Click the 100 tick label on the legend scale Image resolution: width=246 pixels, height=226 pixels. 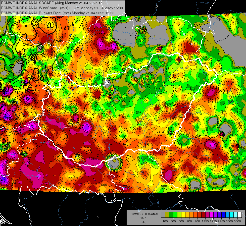(165, 221)
